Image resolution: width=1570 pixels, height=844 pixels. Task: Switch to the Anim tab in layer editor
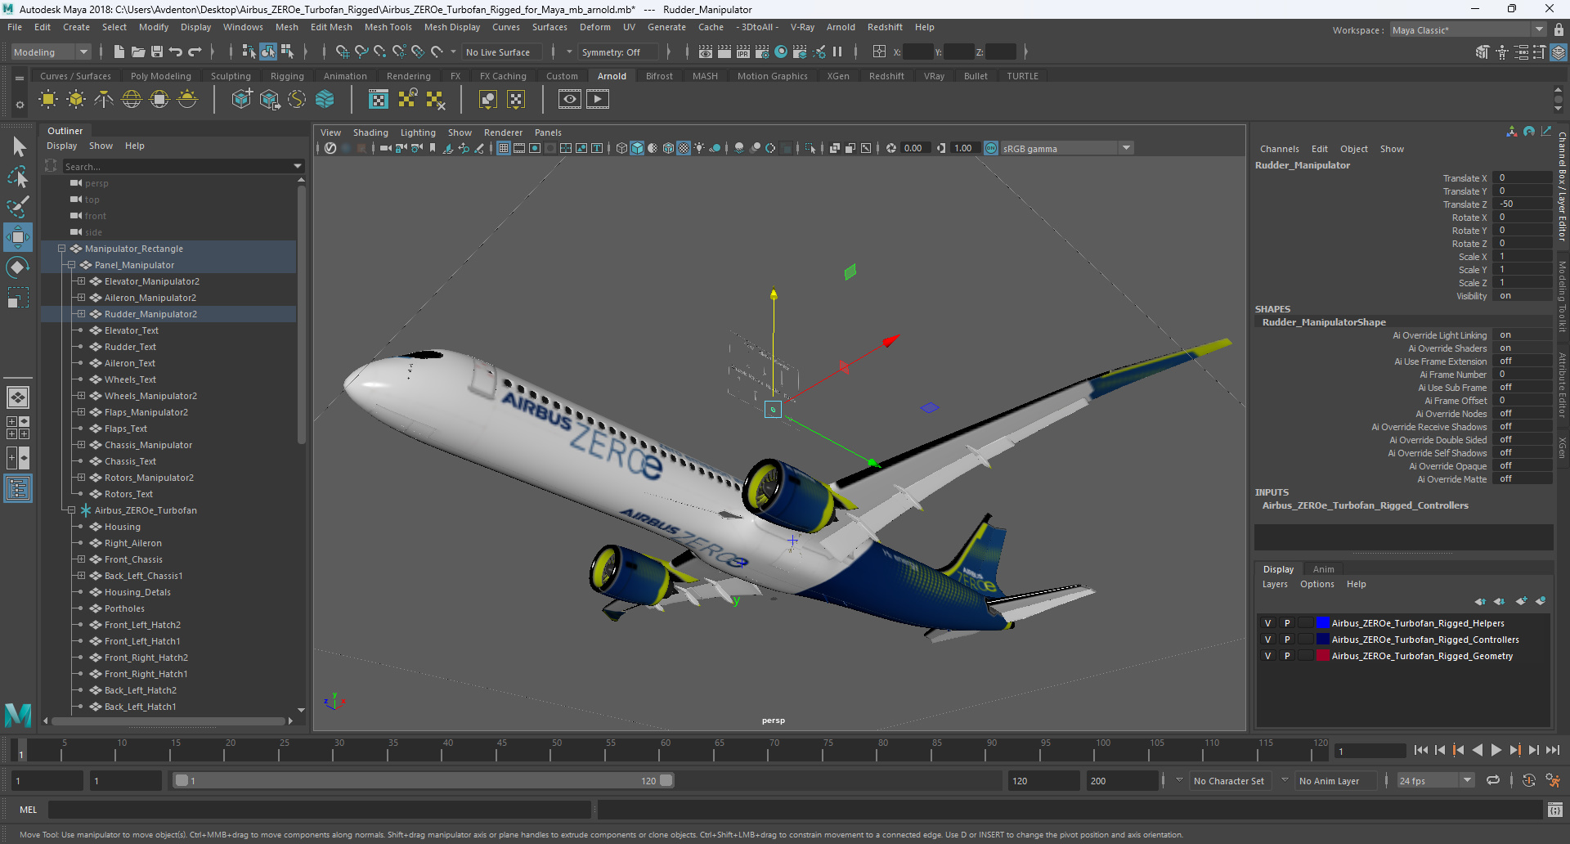point(1323,569)
